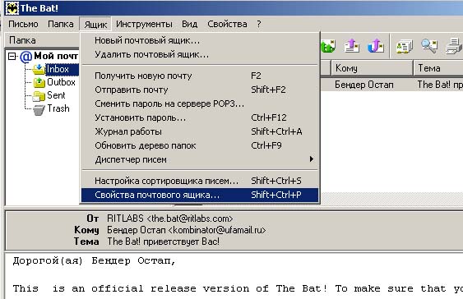Click the Trash bin icon
Screen dimensions: 463x299
39,109
